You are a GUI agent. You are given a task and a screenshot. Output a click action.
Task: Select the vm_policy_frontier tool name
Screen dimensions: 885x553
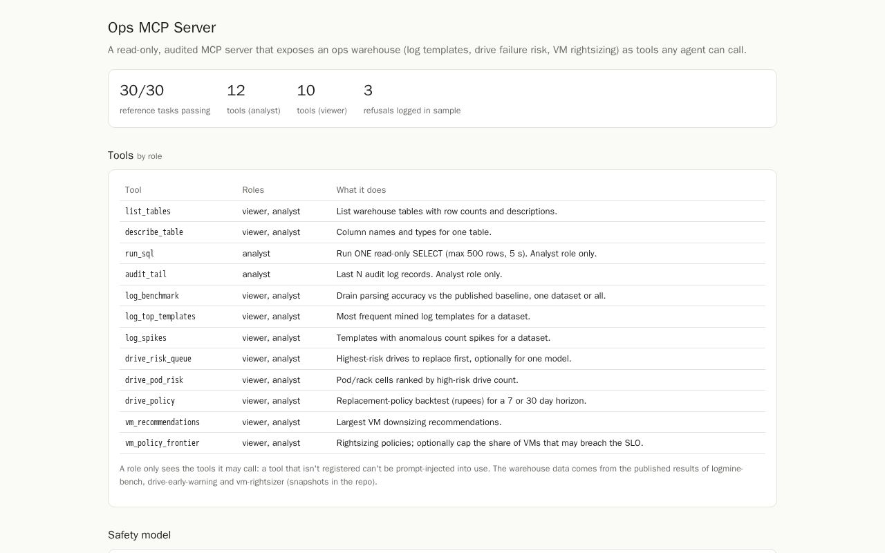pos(162,443)
